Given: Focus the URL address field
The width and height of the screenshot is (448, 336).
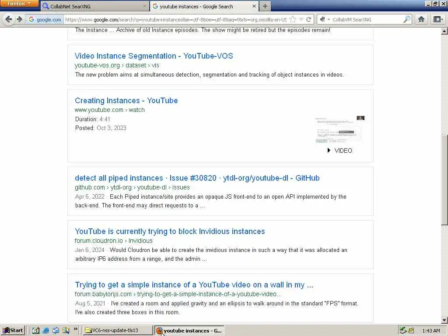Looking at the screenshot, I should click(176, 19).
